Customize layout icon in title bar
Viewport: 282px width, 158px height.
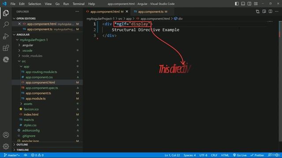click(x=256, y=4)
